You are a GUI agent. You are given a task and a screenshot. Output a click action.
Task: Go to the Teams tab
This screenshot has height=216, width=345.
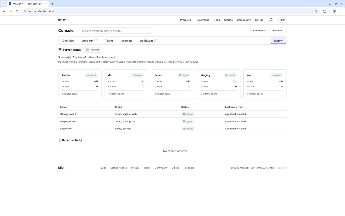pyautogui.click(x=109, y=41)
